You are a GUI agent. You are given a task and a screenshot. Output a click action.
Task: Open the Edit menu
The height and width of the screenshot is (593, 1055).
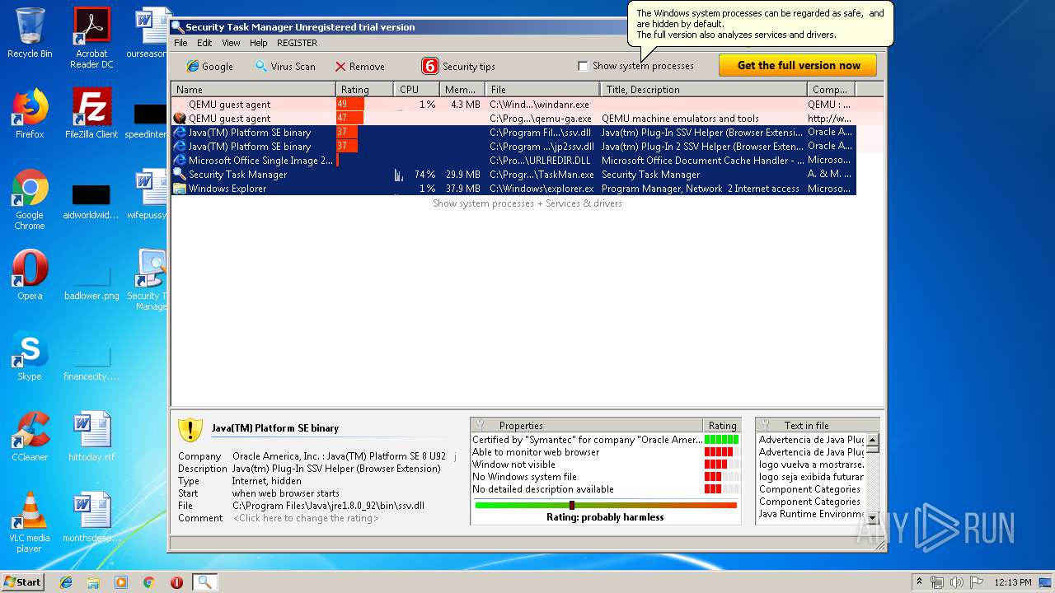pyautogui.click(x=204, y=43)
